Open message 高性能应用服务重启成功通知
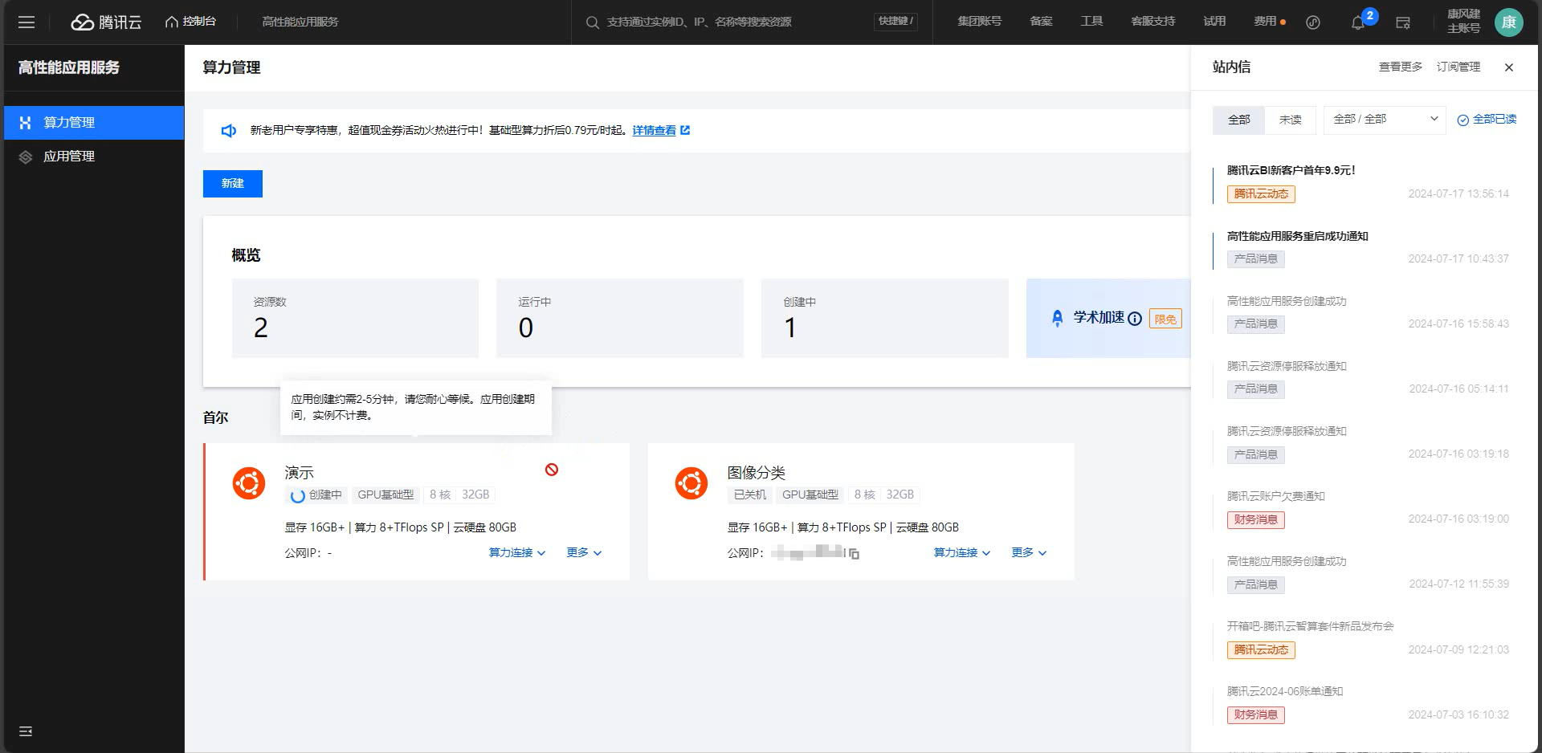 pyautogui.click(x=1297, y=236)
